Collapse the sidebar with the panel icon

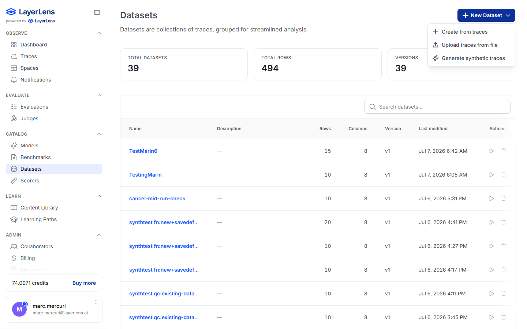tap(97, 12)
